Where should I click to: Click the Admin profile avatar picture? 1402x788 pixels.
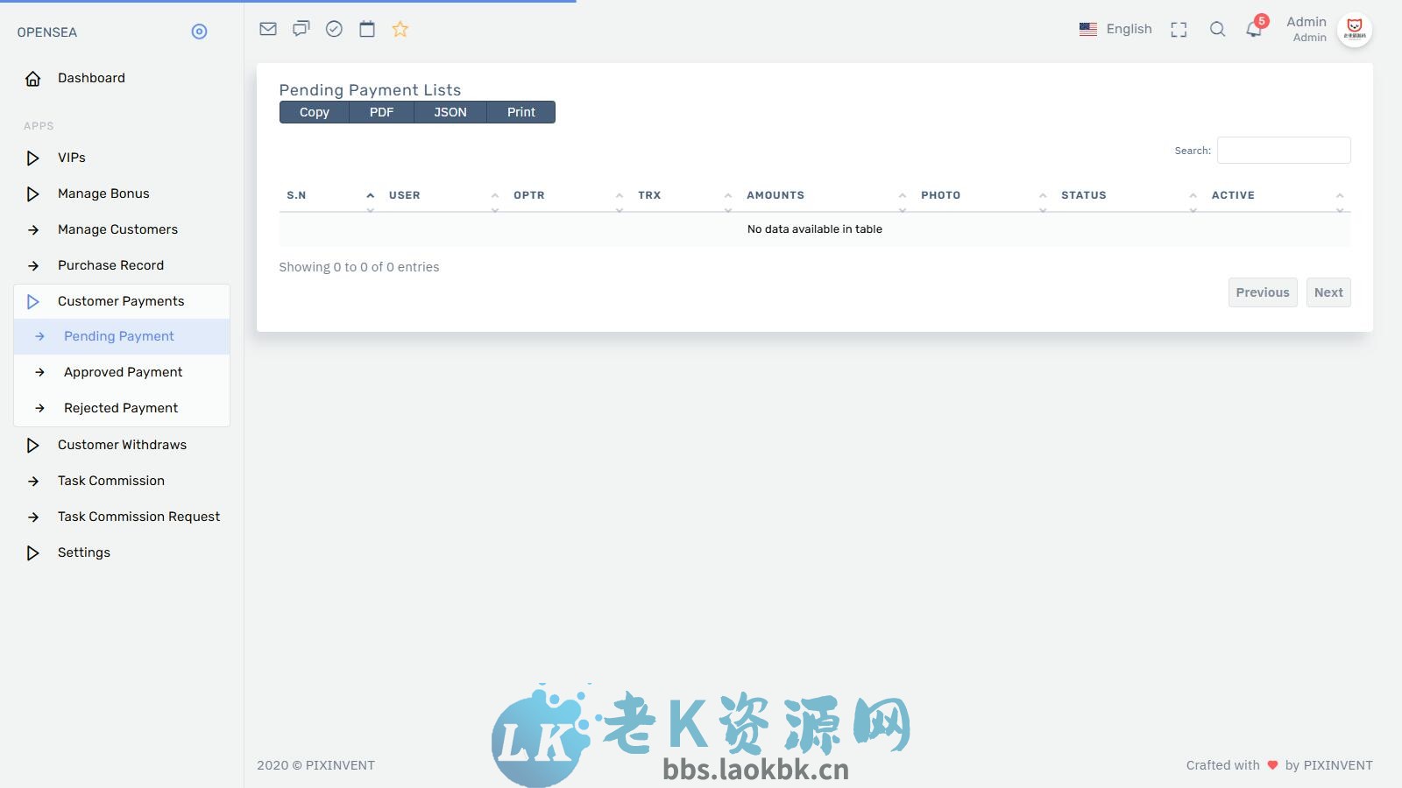coord(1356,29)
